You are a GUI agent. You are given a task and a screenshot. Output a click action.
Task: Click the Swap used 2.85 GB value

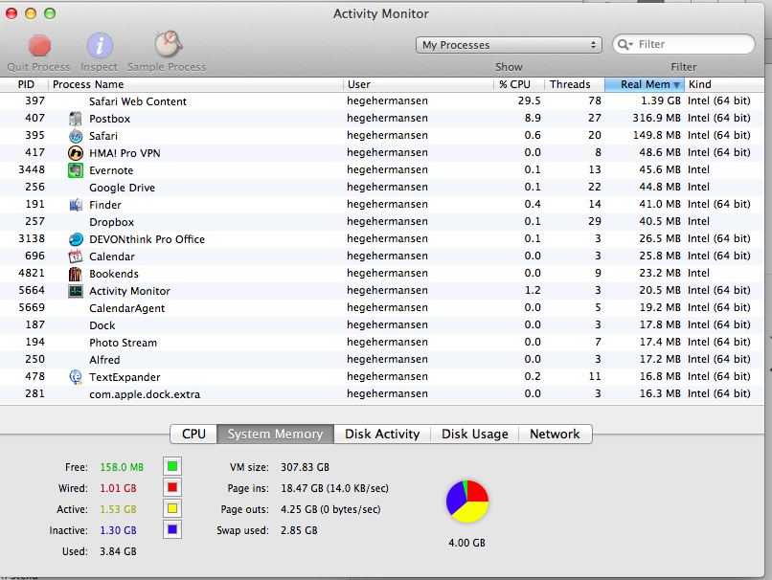(299, 531)
